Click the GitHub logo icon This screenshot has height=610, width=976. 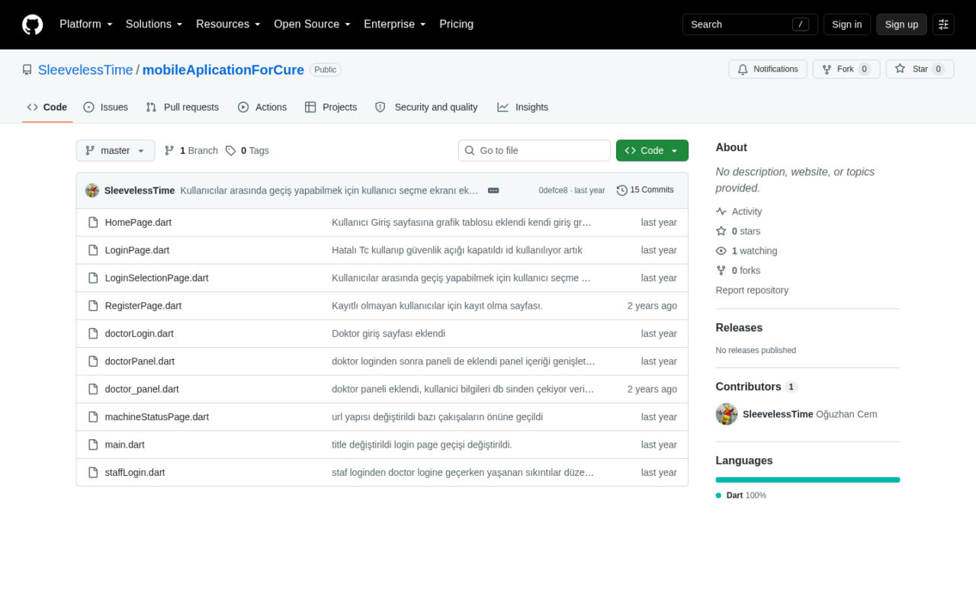coord(33,24)
